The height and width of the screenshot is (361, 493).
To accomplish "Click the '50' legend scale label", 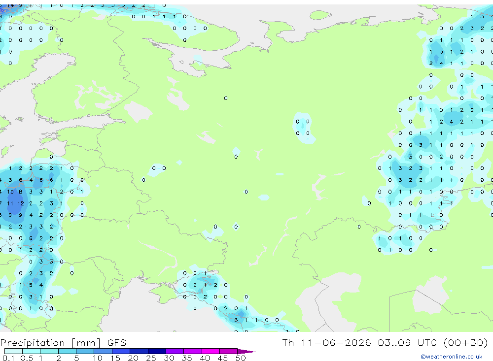I will click(241, 358).
